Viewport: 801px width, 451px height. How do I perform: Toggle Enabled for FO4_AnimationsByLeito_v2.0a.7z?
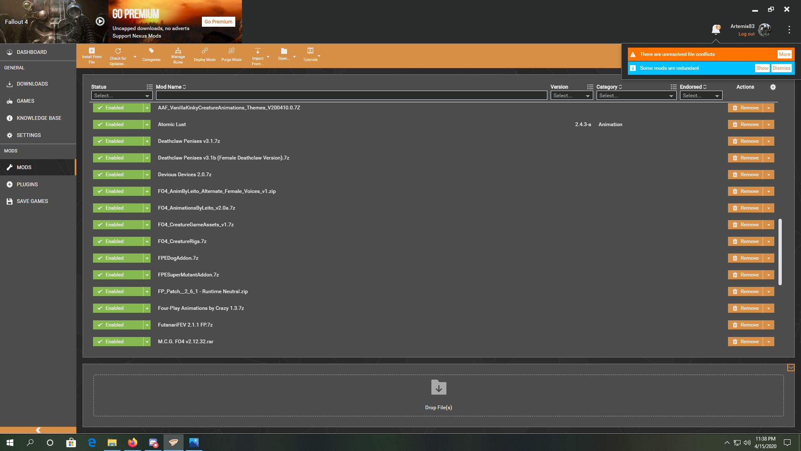tap(118, 208)
